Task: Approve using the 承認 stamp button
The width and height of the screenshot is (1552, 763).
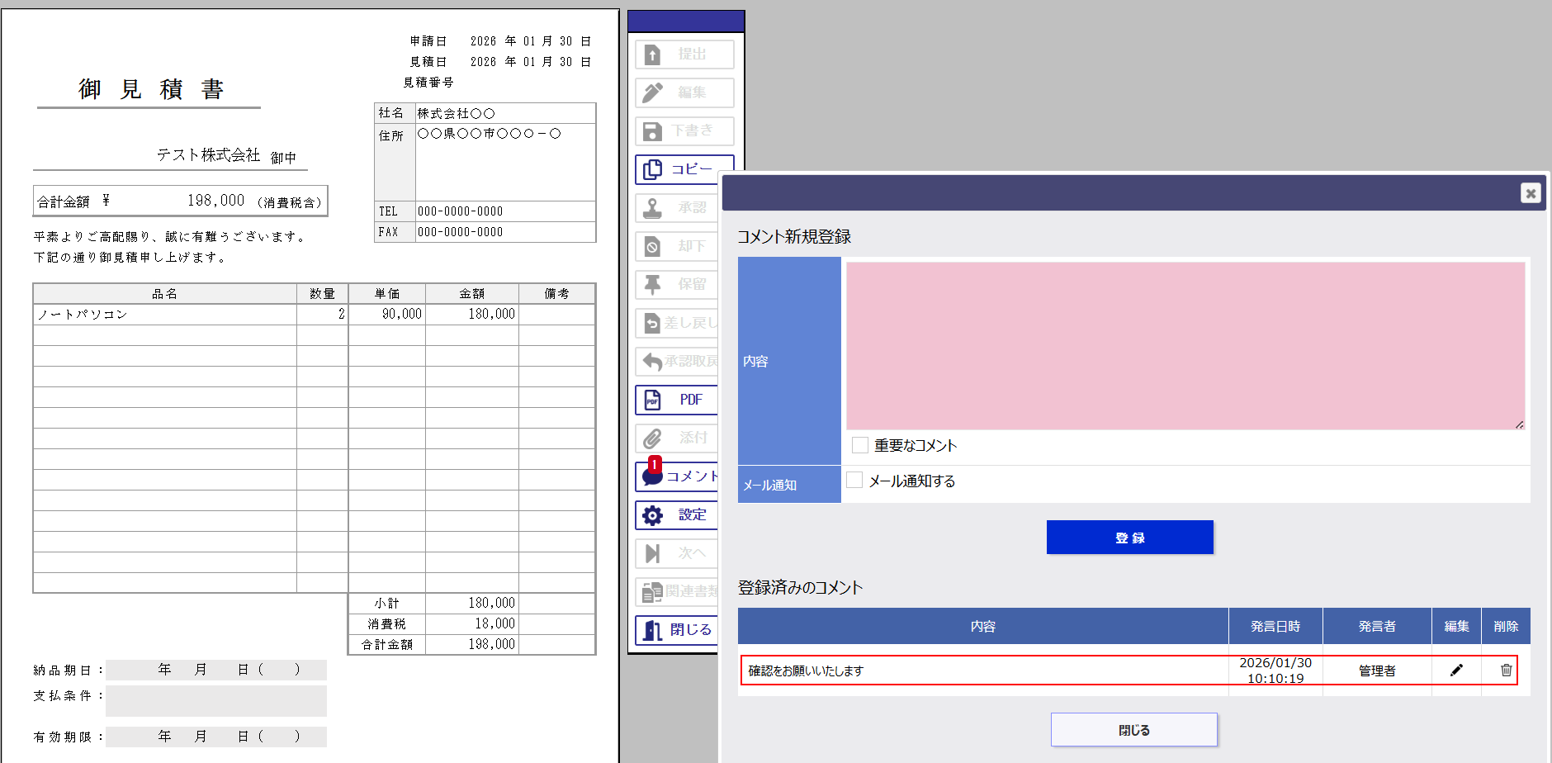Action: click(x=677, y=207)
